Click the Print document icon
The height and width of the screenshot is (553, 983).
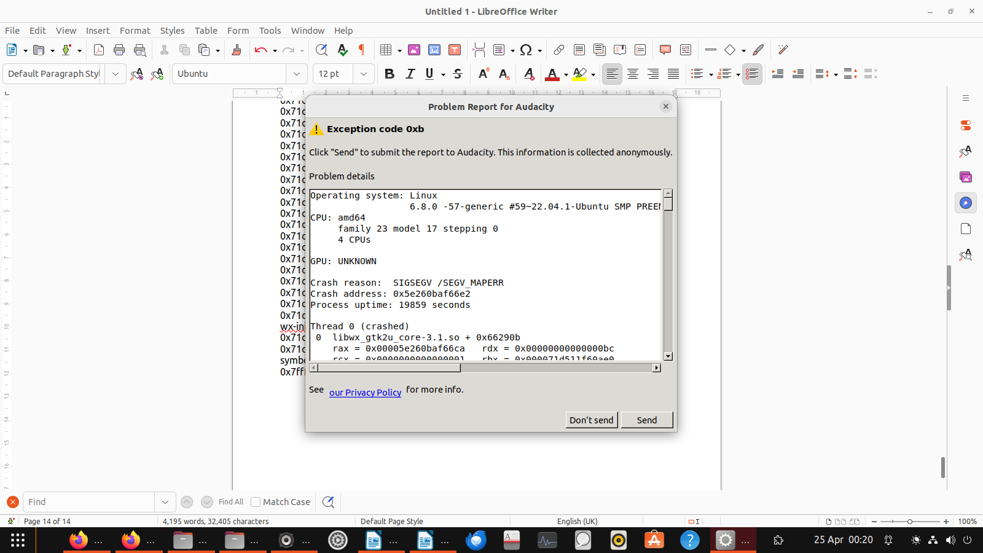[x=119, y=50]
